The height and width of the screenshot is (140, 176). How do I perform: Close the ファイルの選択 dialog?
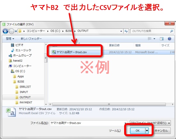[170, 23]
